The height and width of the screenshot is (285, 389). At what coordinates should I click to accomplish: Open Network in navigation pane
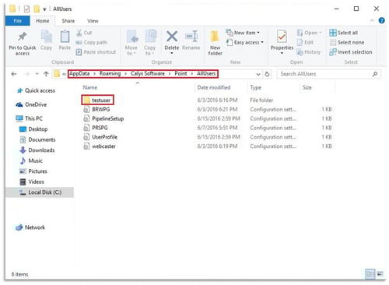pos(30,227)
